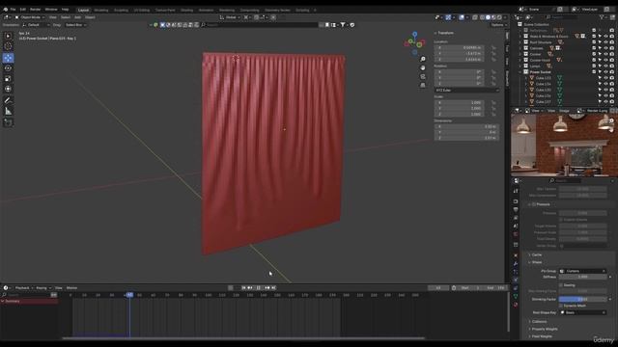Open the Rest Shape Key dropdown
This screenshot has width=618, height=347.
pyautogui.click(x=582, y=312)
